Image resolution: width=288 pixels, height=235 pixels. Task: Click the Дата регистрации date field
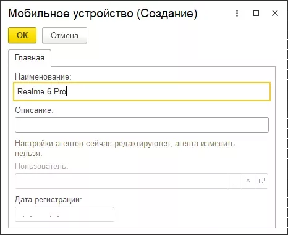click(64, 214)
